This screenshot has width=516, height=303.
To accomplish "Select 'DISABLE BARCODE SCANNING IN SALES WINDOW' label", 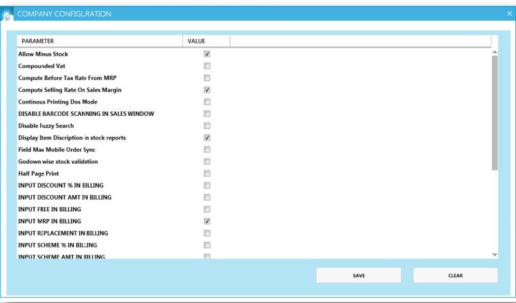I will (86, 114).
